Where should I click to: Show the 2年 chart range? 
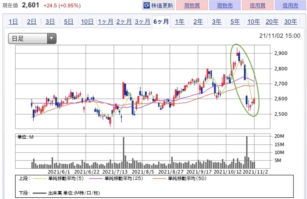click(198, 22)
